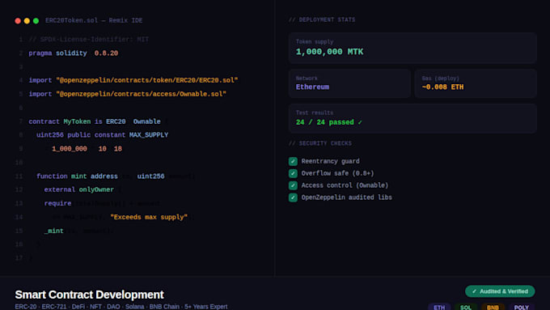This screenshot has width=550, height=310.
Task: Click the DEPLOYMENT STATS heading
Action: tap(322, 19)
